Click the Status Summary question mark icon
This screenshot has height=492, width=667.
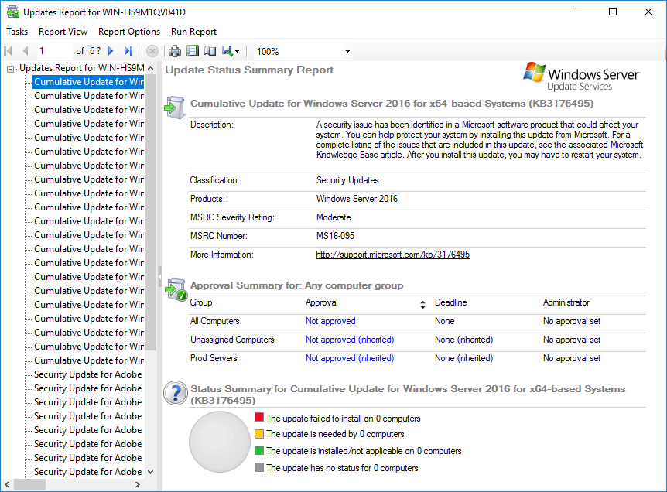tap(176, 393)
